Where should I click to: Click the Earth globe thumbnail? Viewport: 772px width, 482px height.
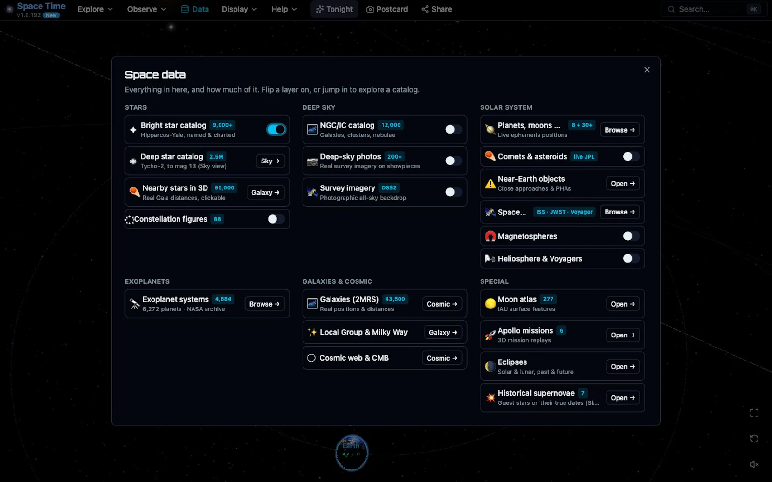(352, 453)
